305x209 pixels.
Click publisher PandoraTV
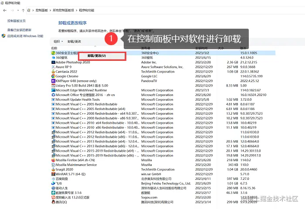click(x=149, y=81)
